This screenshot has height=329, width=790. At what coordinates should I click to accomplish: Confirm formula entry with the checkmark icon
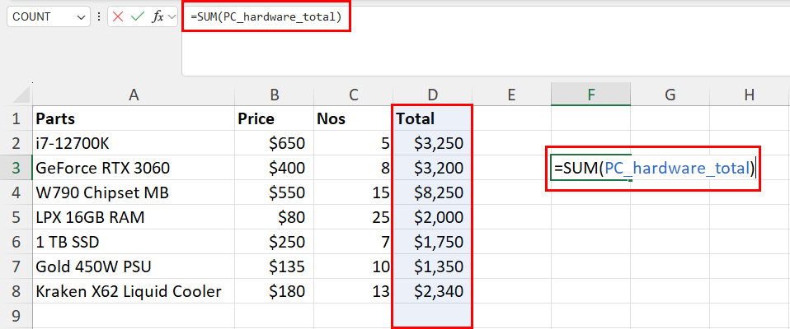138,16
